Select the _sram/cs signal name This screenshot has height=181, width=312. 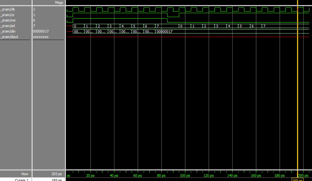coord(7,15)
